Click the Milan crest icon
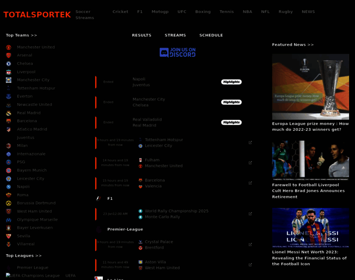 pos(8,146)
